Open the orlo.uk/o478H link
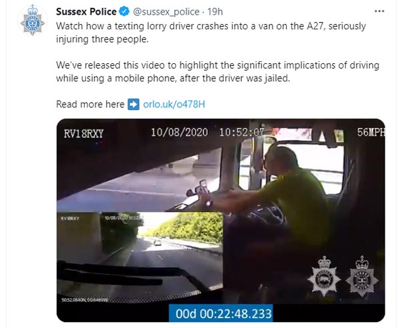Viewport: 400px width, 328px height. [x=174, y=104]
